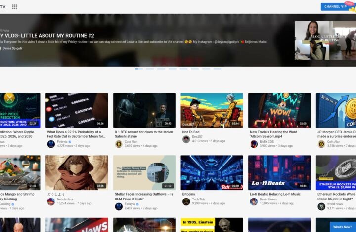Image resolution: width=356 pixels, height=232 pixels.
Task: Click the Finixyta avatar under Fed Rate video
Action: [51, 144]
